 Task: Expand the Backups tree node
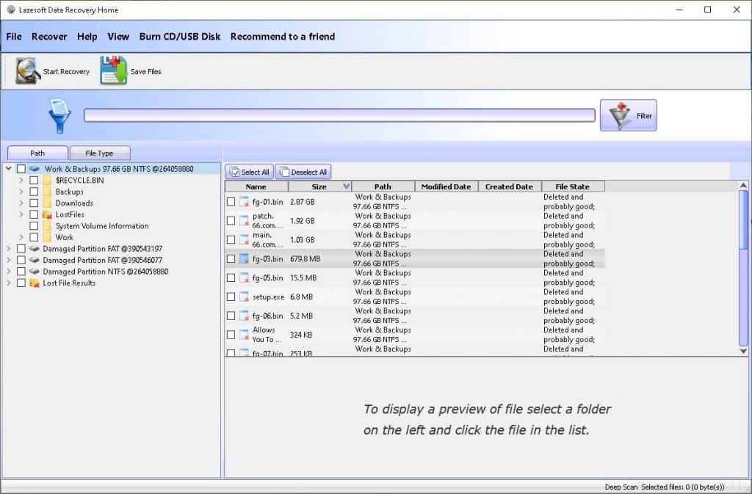pos(20,191)
